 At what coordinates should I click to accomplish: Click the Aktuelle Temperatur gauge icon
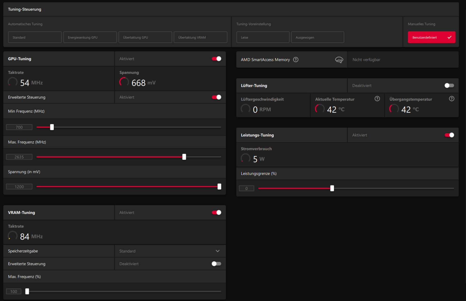[320, 109]
